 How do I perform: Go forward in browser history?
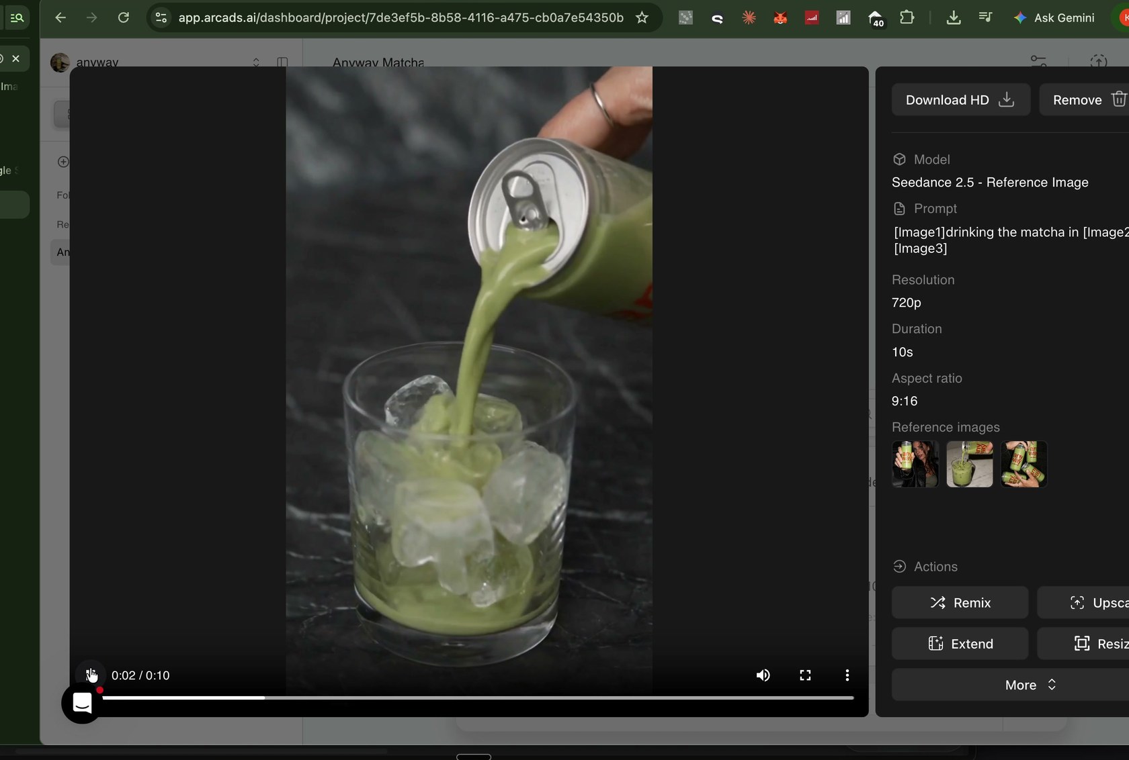tap(92, 17)
